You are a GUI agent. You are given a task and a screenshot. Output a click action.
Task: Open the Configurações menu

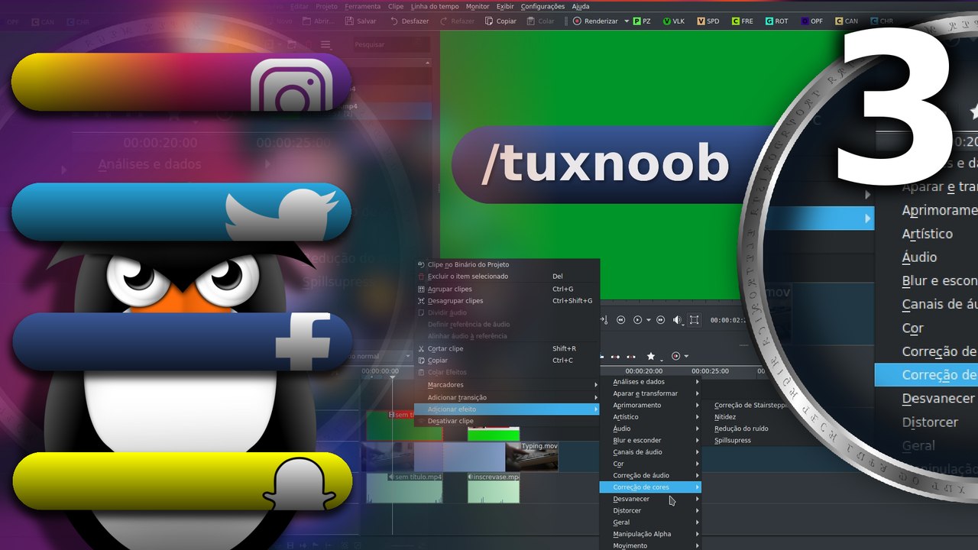tap(542, 6)
